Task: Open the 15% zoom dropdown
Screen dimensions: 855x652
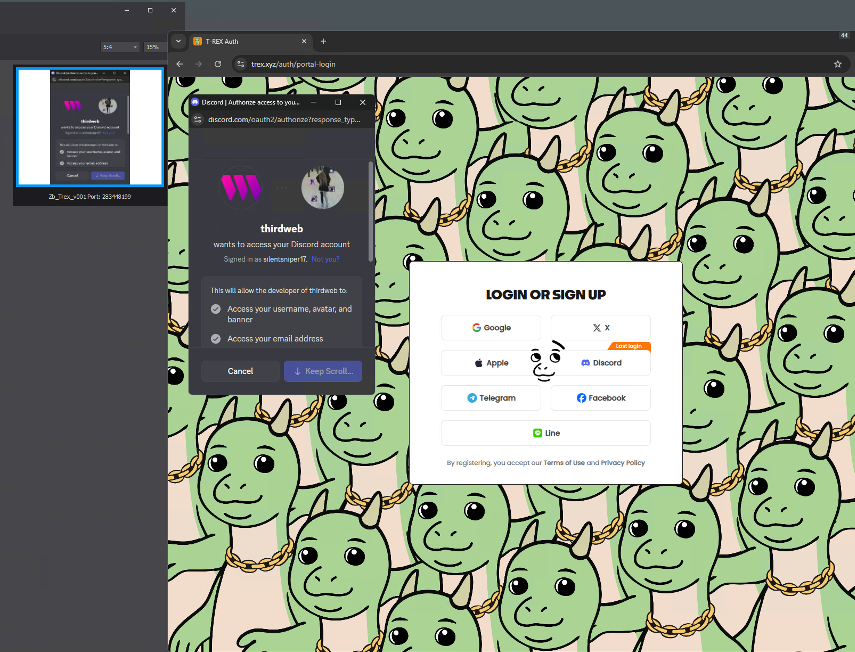Action: pyautogui.click(x=154, y=47)
